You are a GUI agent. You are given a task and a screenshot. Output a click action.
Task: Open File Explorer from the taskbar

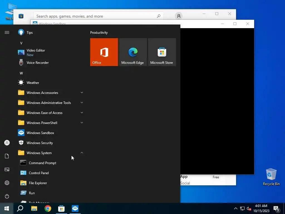(34, 208)
